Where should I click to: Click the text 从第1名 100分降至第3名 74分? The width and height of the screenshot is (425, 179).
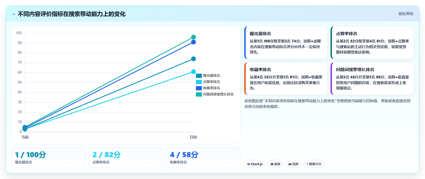274,41
